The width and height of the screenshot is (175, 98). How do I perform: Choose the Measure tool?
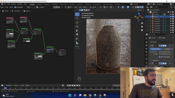pos(77,43)
